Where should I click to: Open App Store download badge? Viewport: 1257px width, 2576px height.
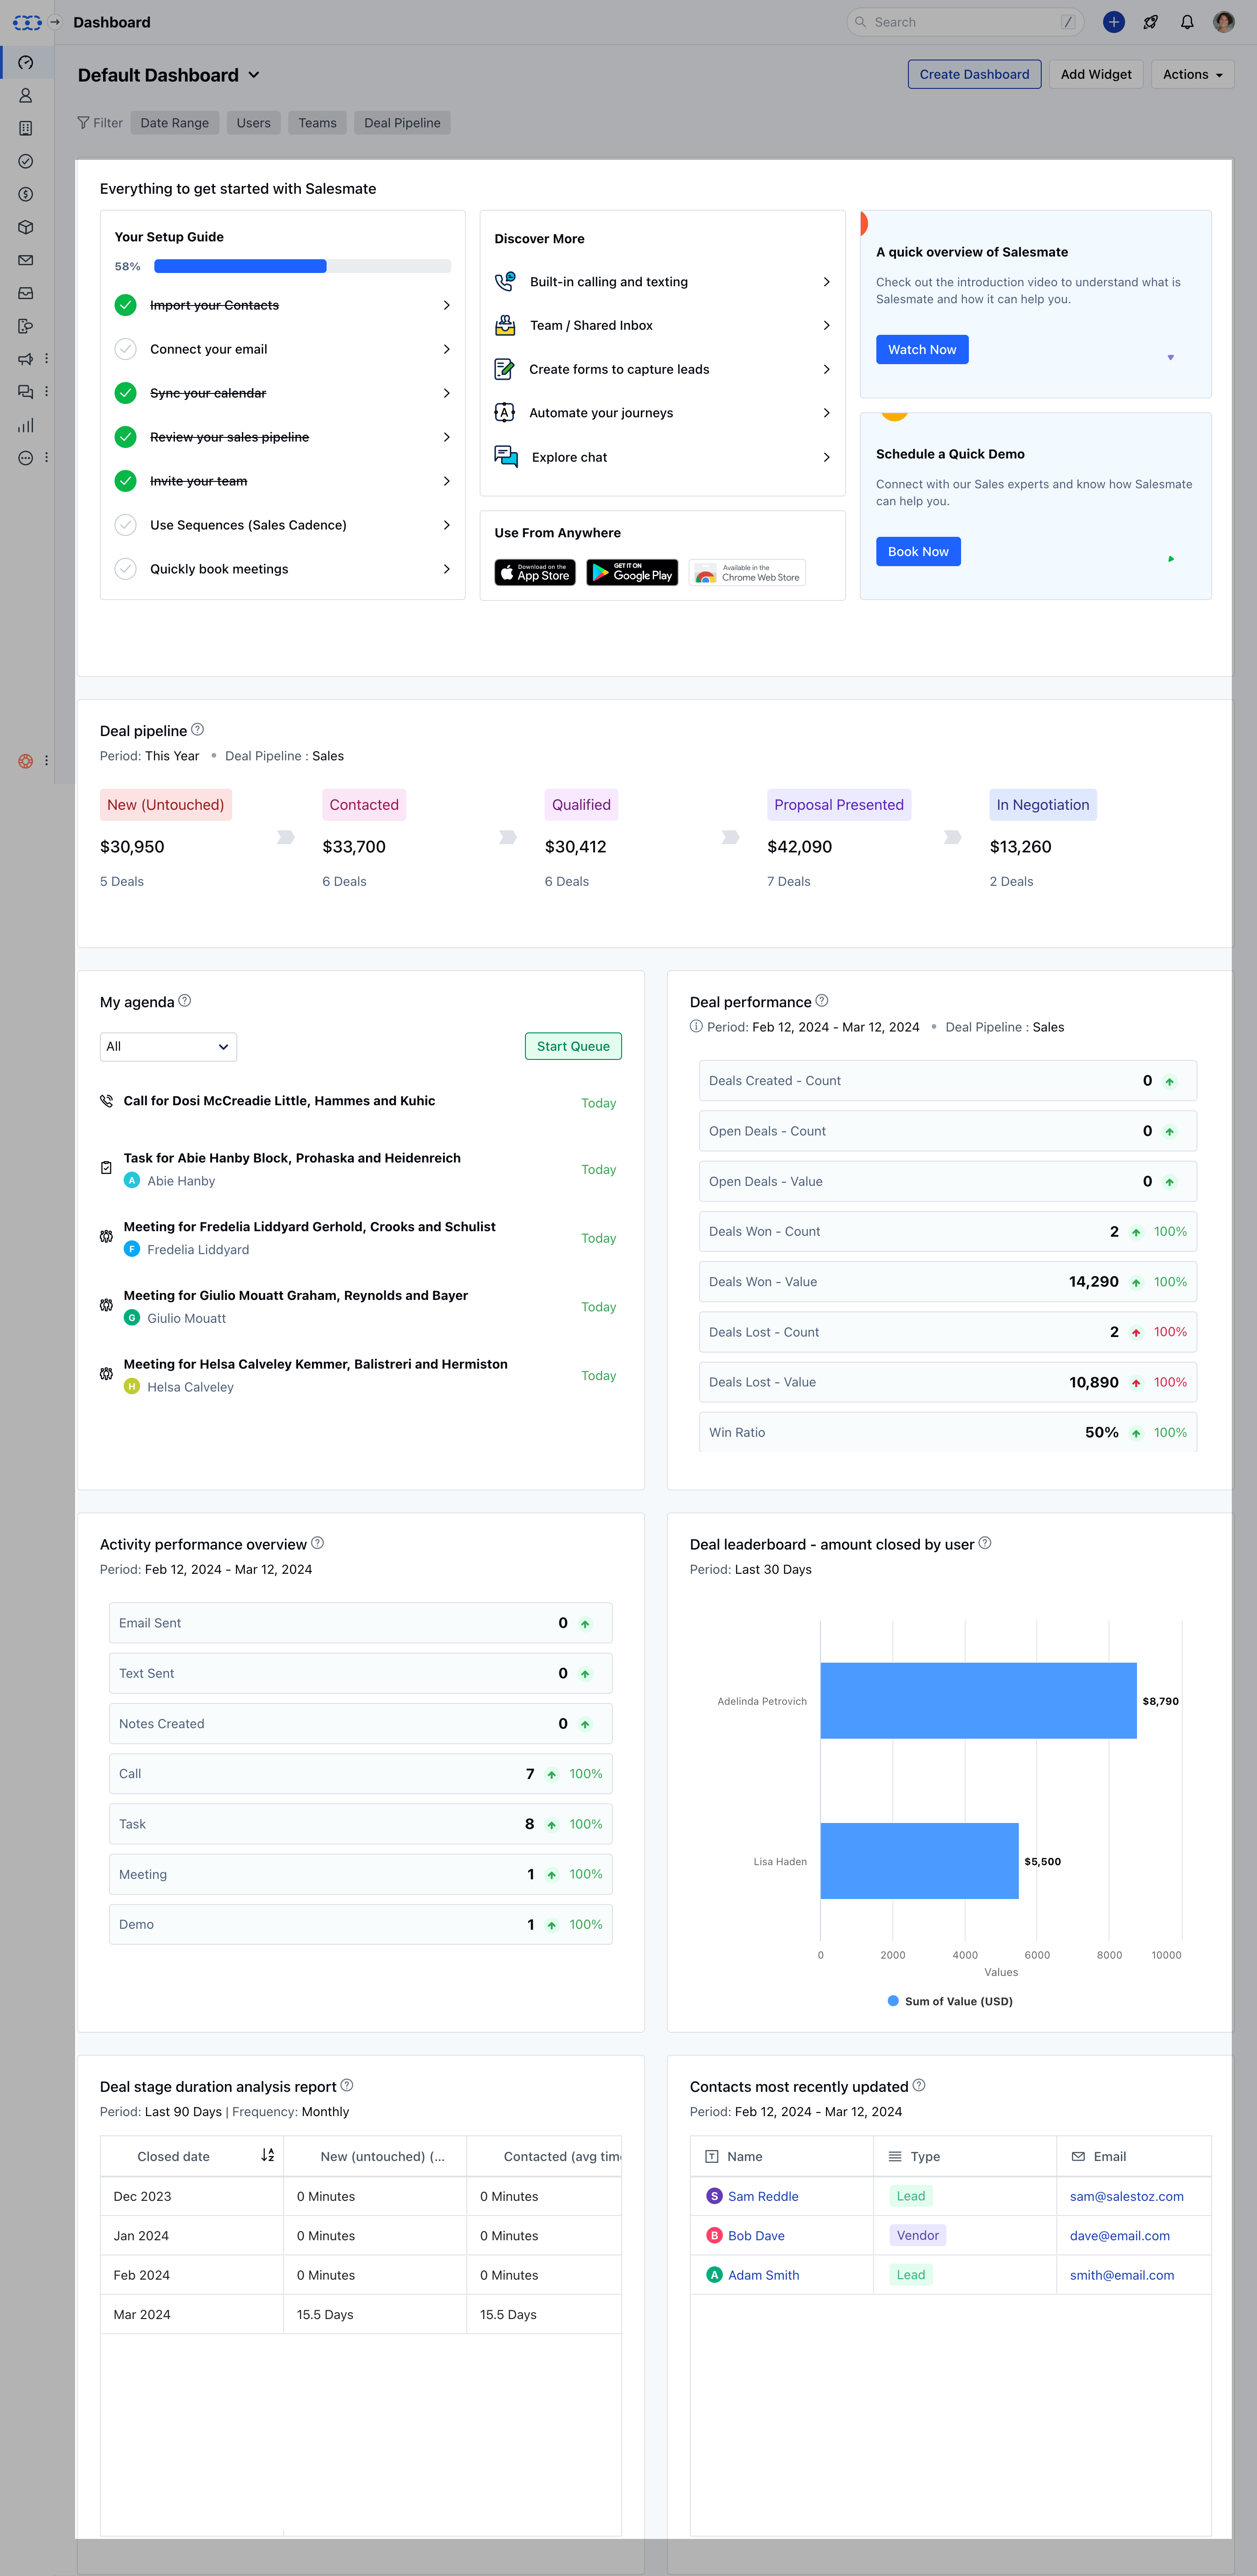point(535,573)
